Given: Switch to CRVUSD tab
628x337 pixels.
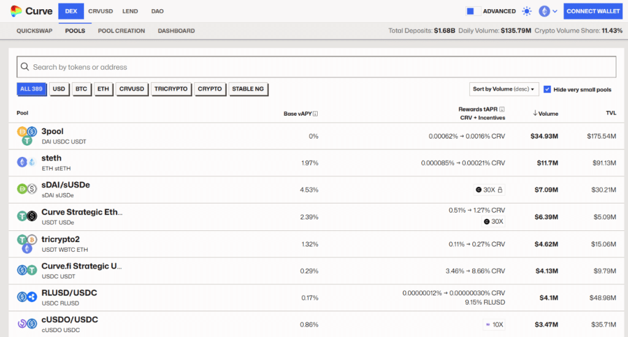Looking at the screenshot, I should [101, 11].
